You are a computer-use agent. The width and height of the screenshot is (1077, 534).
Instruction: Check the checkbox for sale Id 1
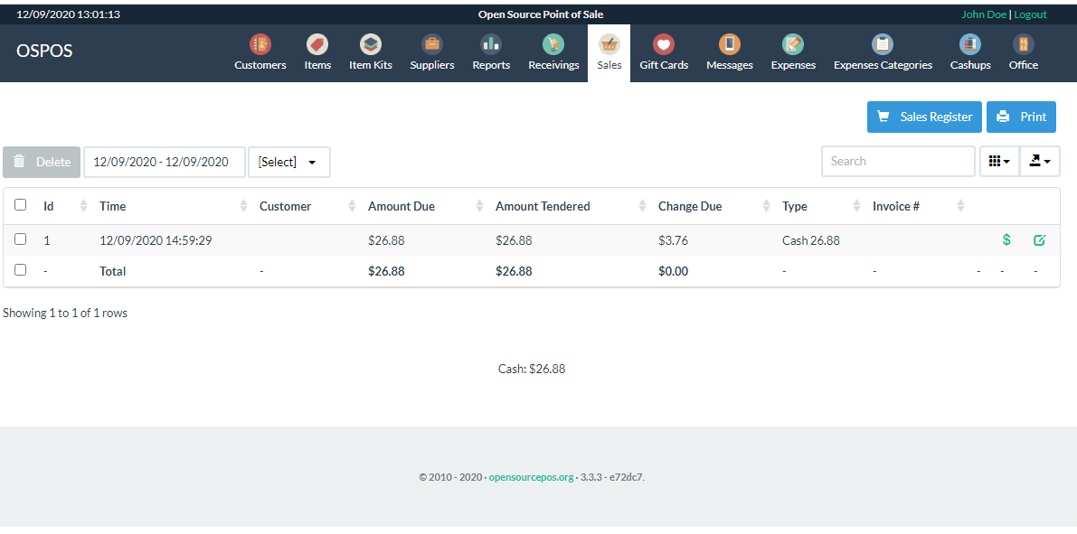point(20,239)
